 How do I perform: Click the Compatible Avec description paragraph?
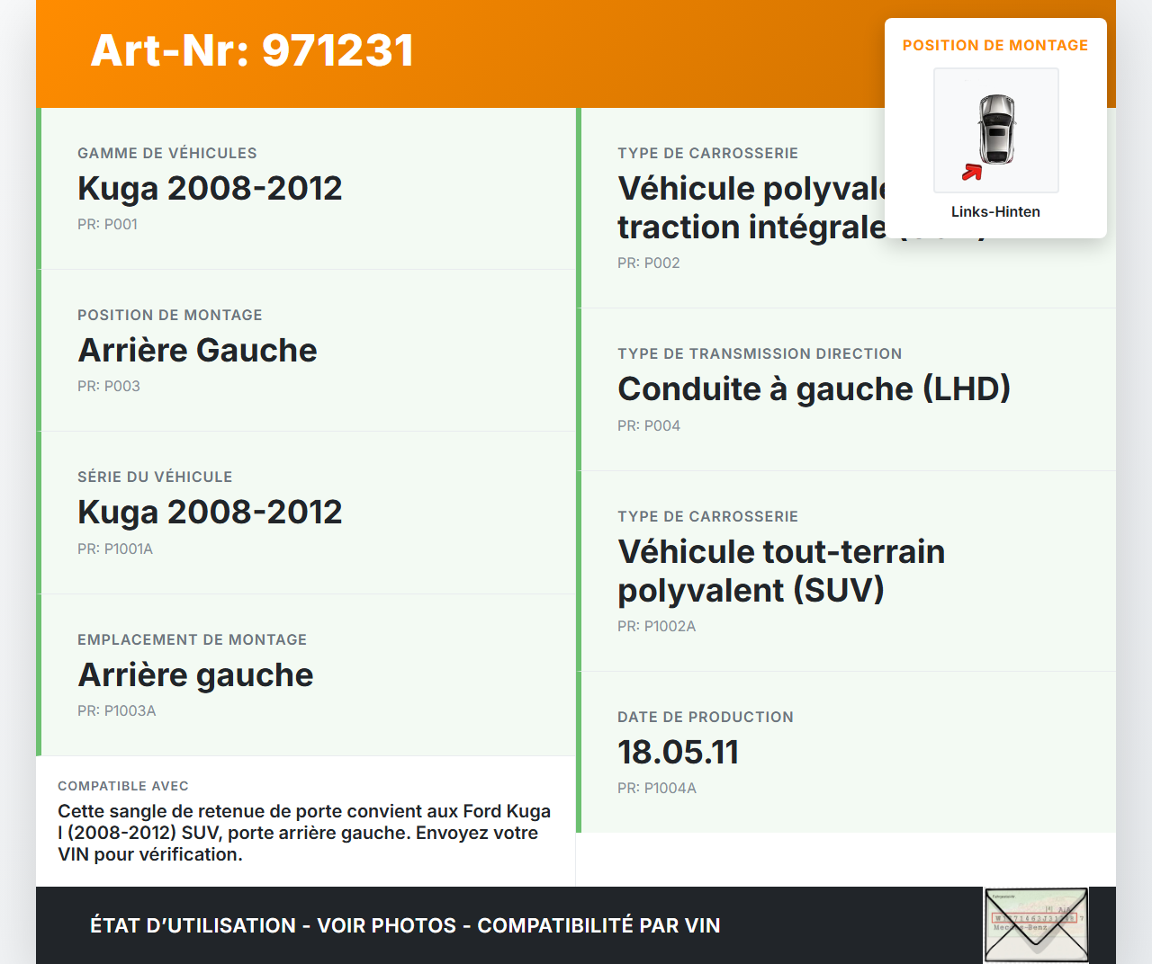304,833
